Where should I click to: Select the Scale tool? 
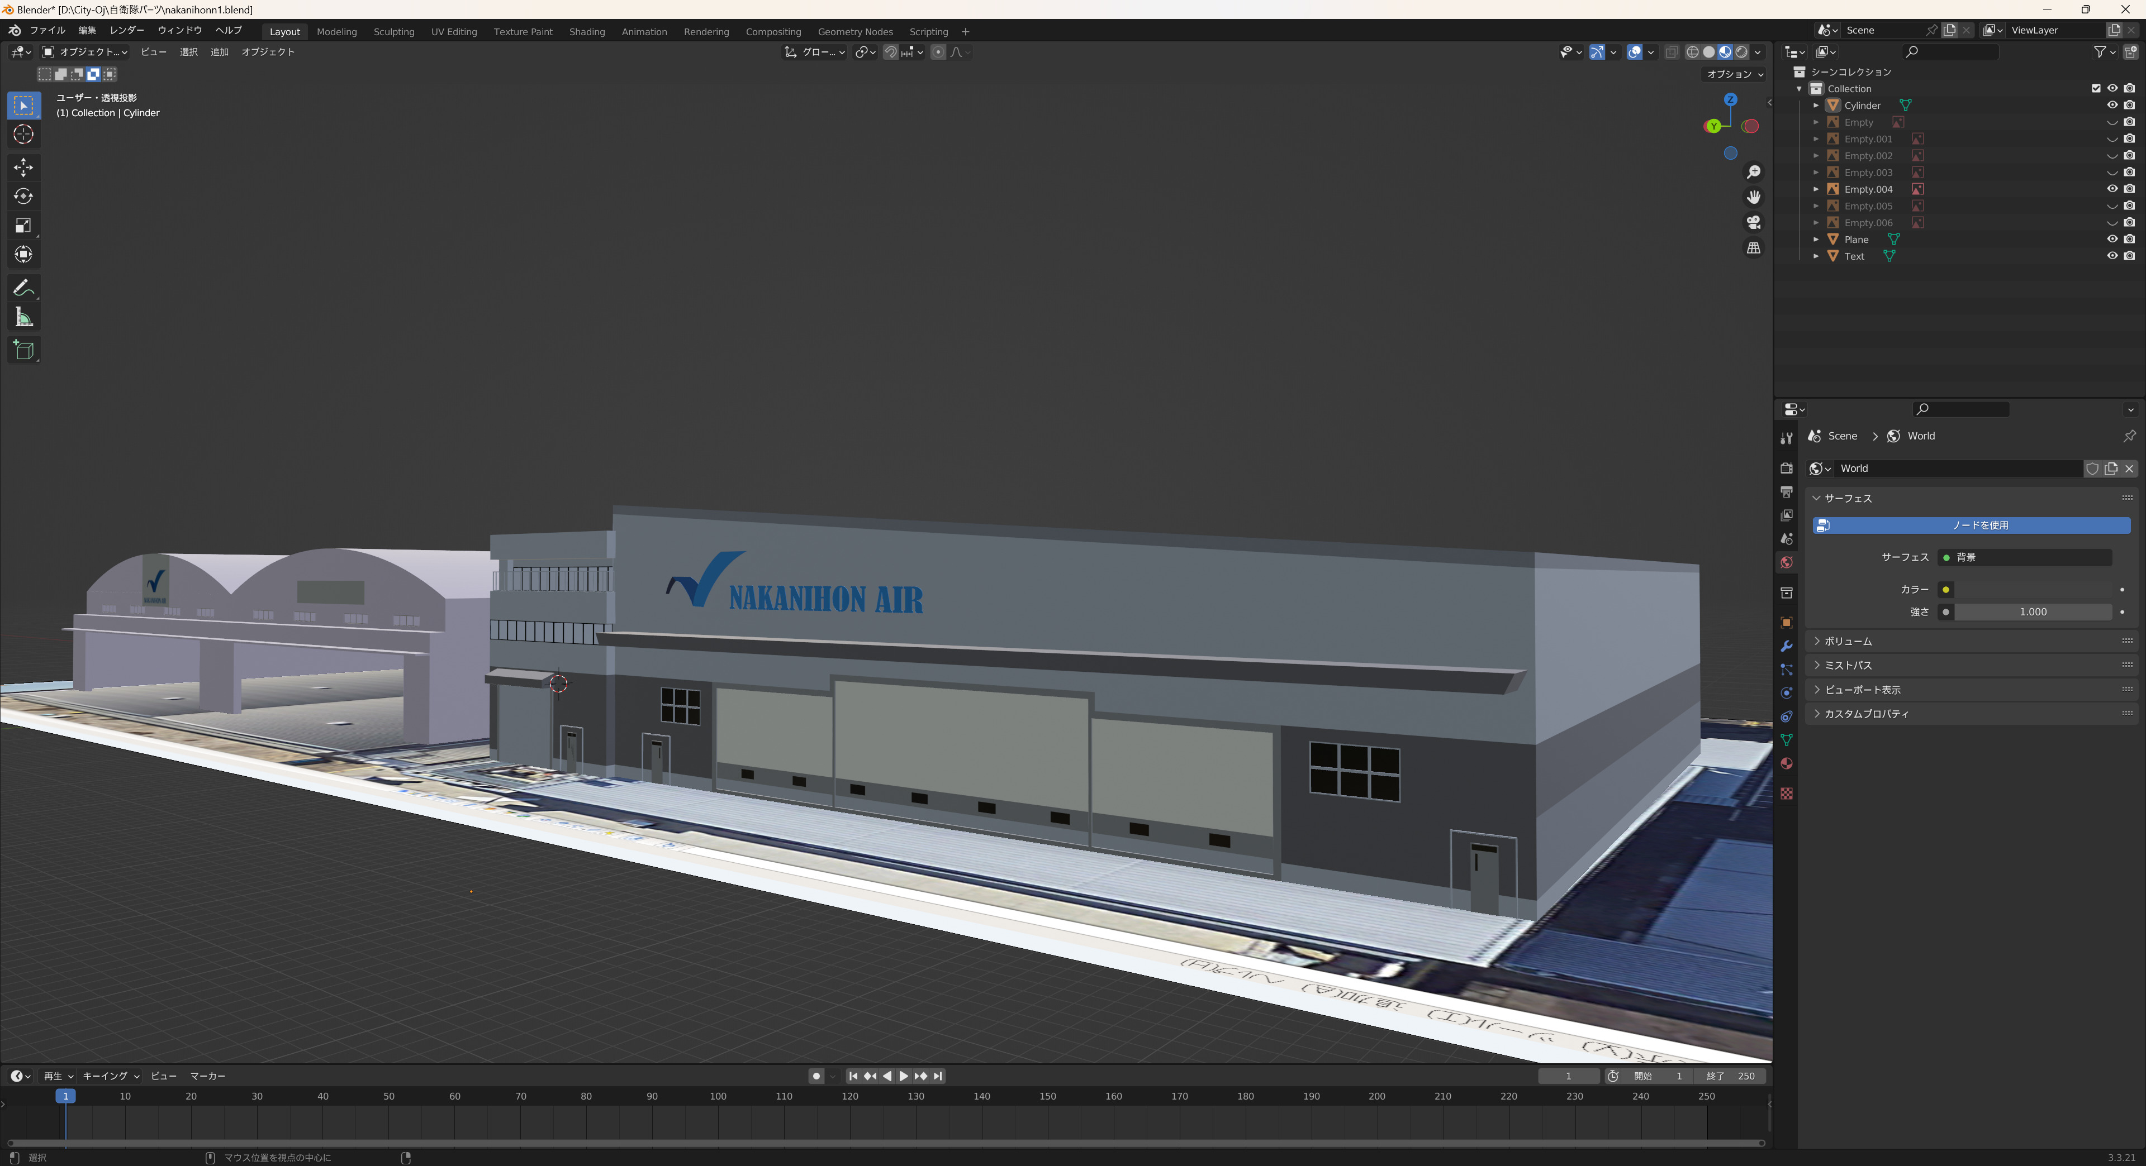coord(23,226)
